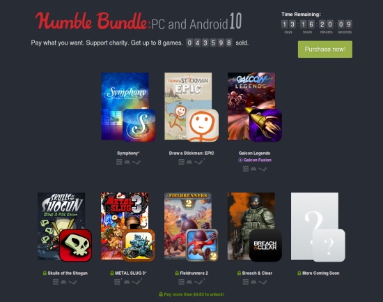Click the Windows icon under Breach & Clear
Viewport: 383px width, 302px height.
246,282
